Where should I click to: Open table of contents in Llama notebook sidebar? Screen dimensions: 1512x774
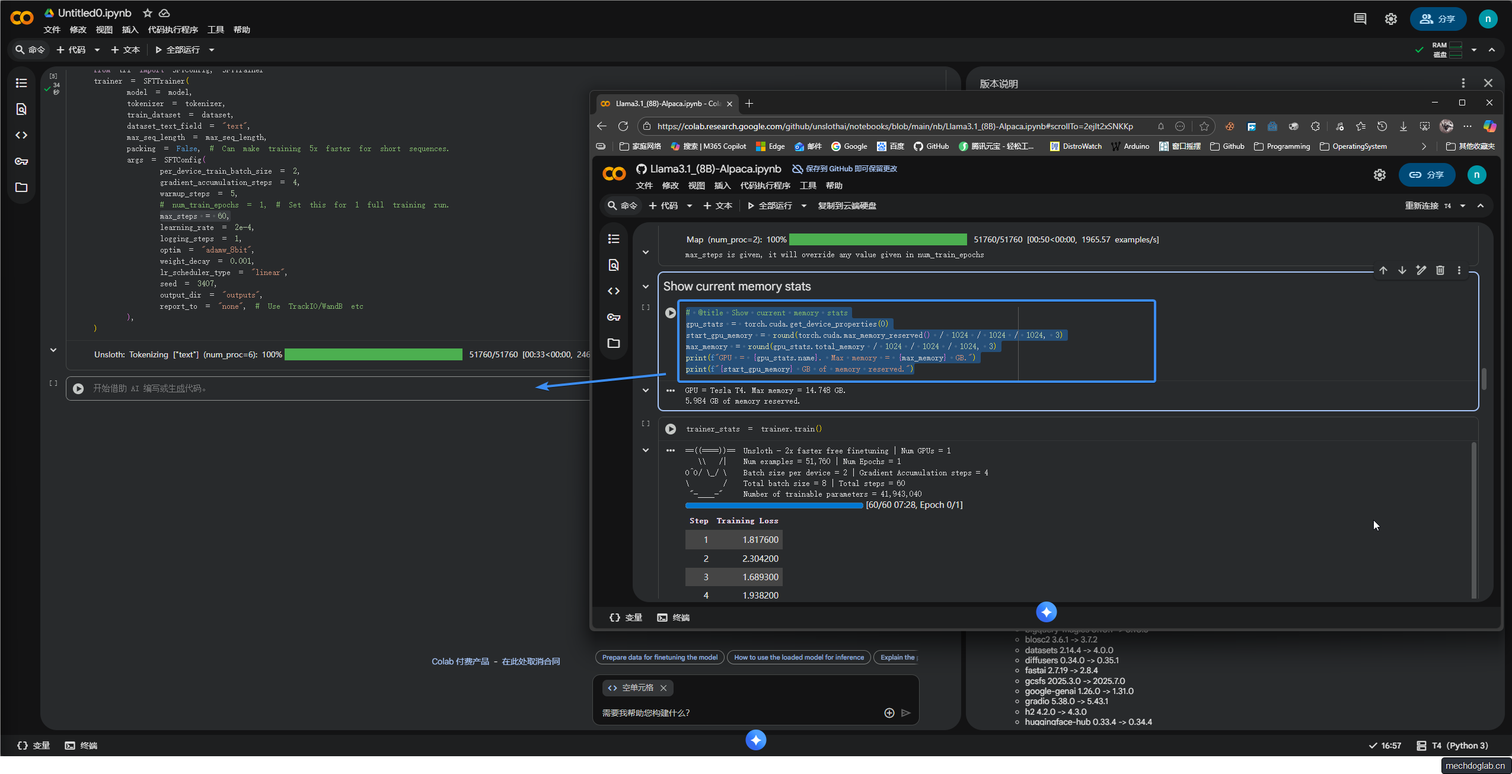(x=614, y=239)
